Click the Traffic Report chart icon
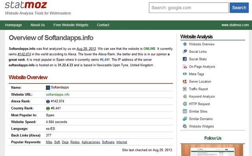This screenshot has width=252, height=156. point(185,89)
